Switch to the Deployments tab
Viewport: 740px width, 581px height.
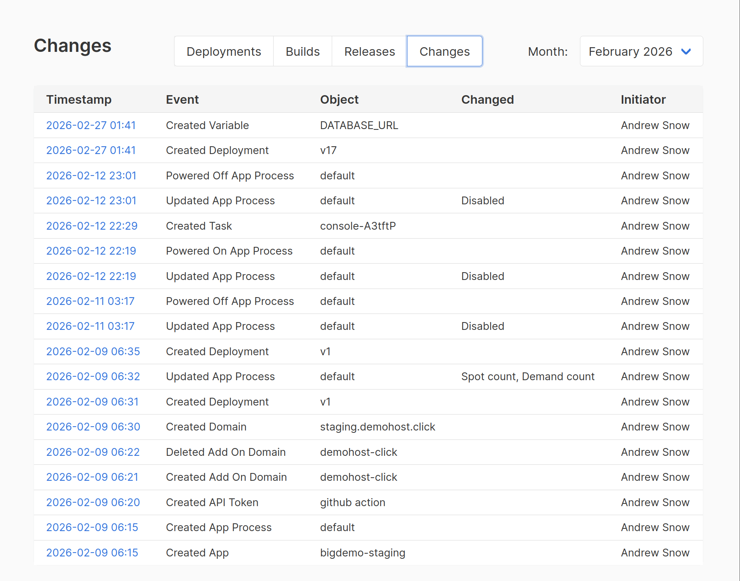[224, 51]
